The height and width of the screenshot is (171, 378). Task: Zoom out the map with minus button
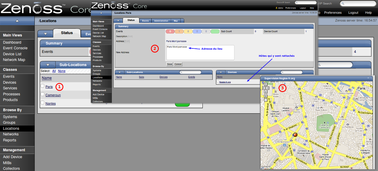click(266, 100)
